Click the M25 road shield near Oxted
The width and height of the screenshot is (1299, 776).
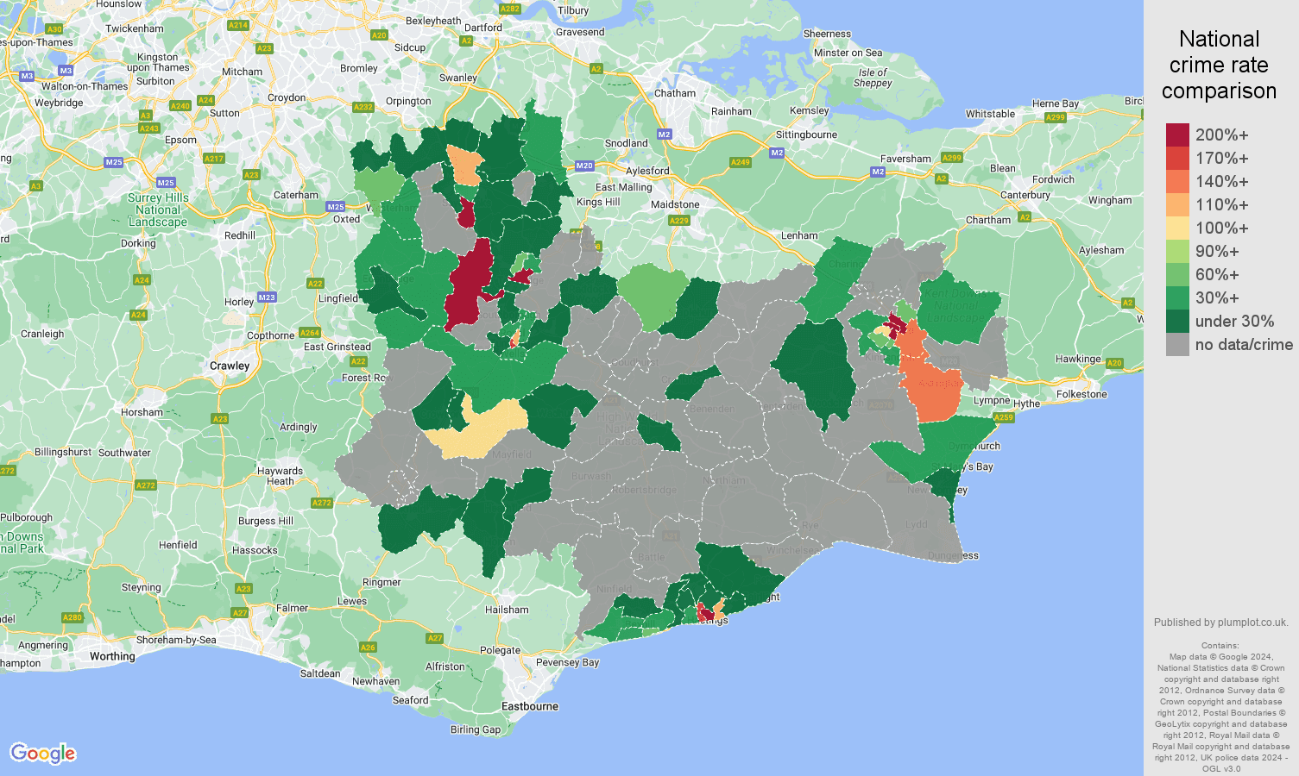coord(336,207)
